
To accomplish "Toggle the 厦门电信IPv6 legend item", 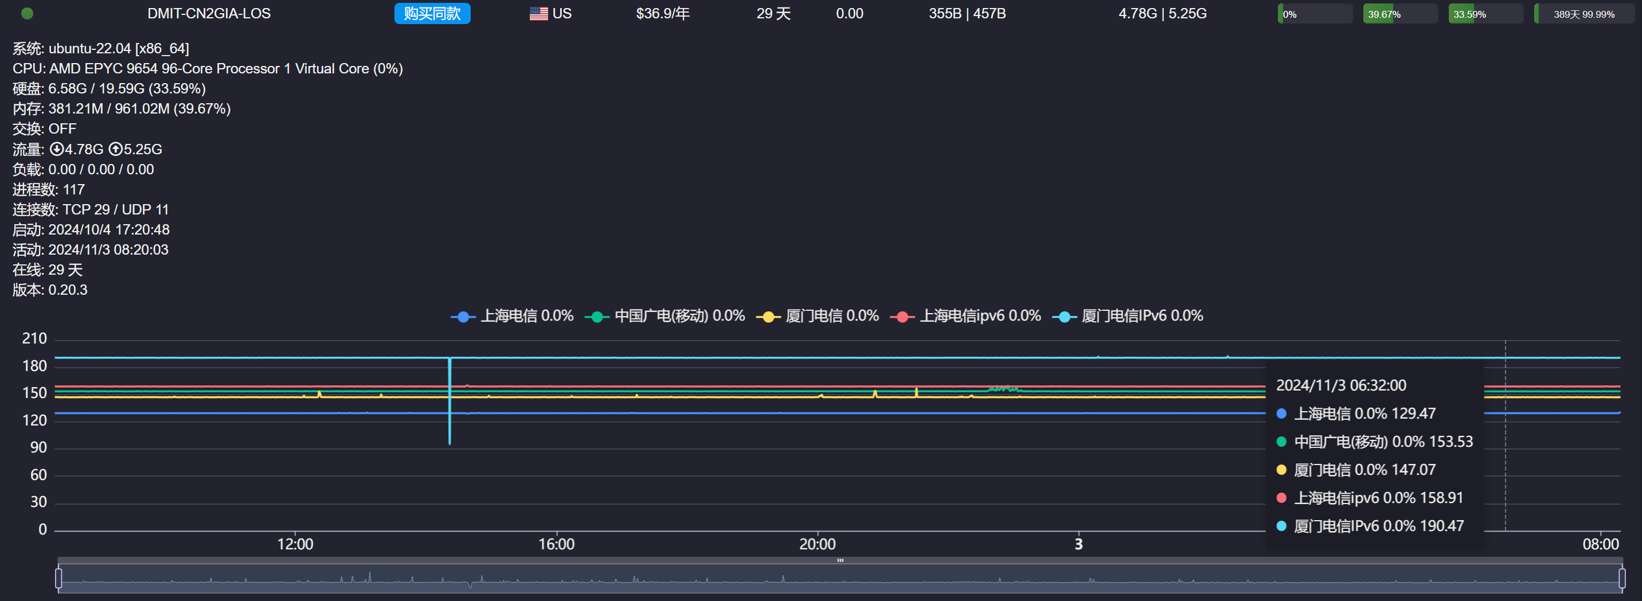I will (1128, 316).
